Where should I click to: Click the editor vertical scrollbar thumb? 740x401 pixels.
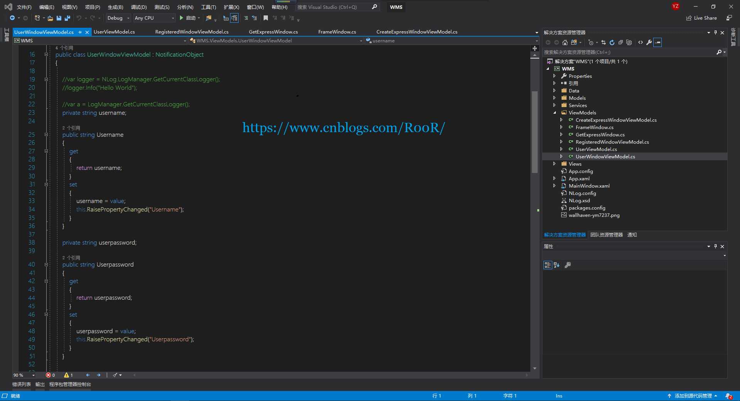pyautogui.click(x=535, y=132)
